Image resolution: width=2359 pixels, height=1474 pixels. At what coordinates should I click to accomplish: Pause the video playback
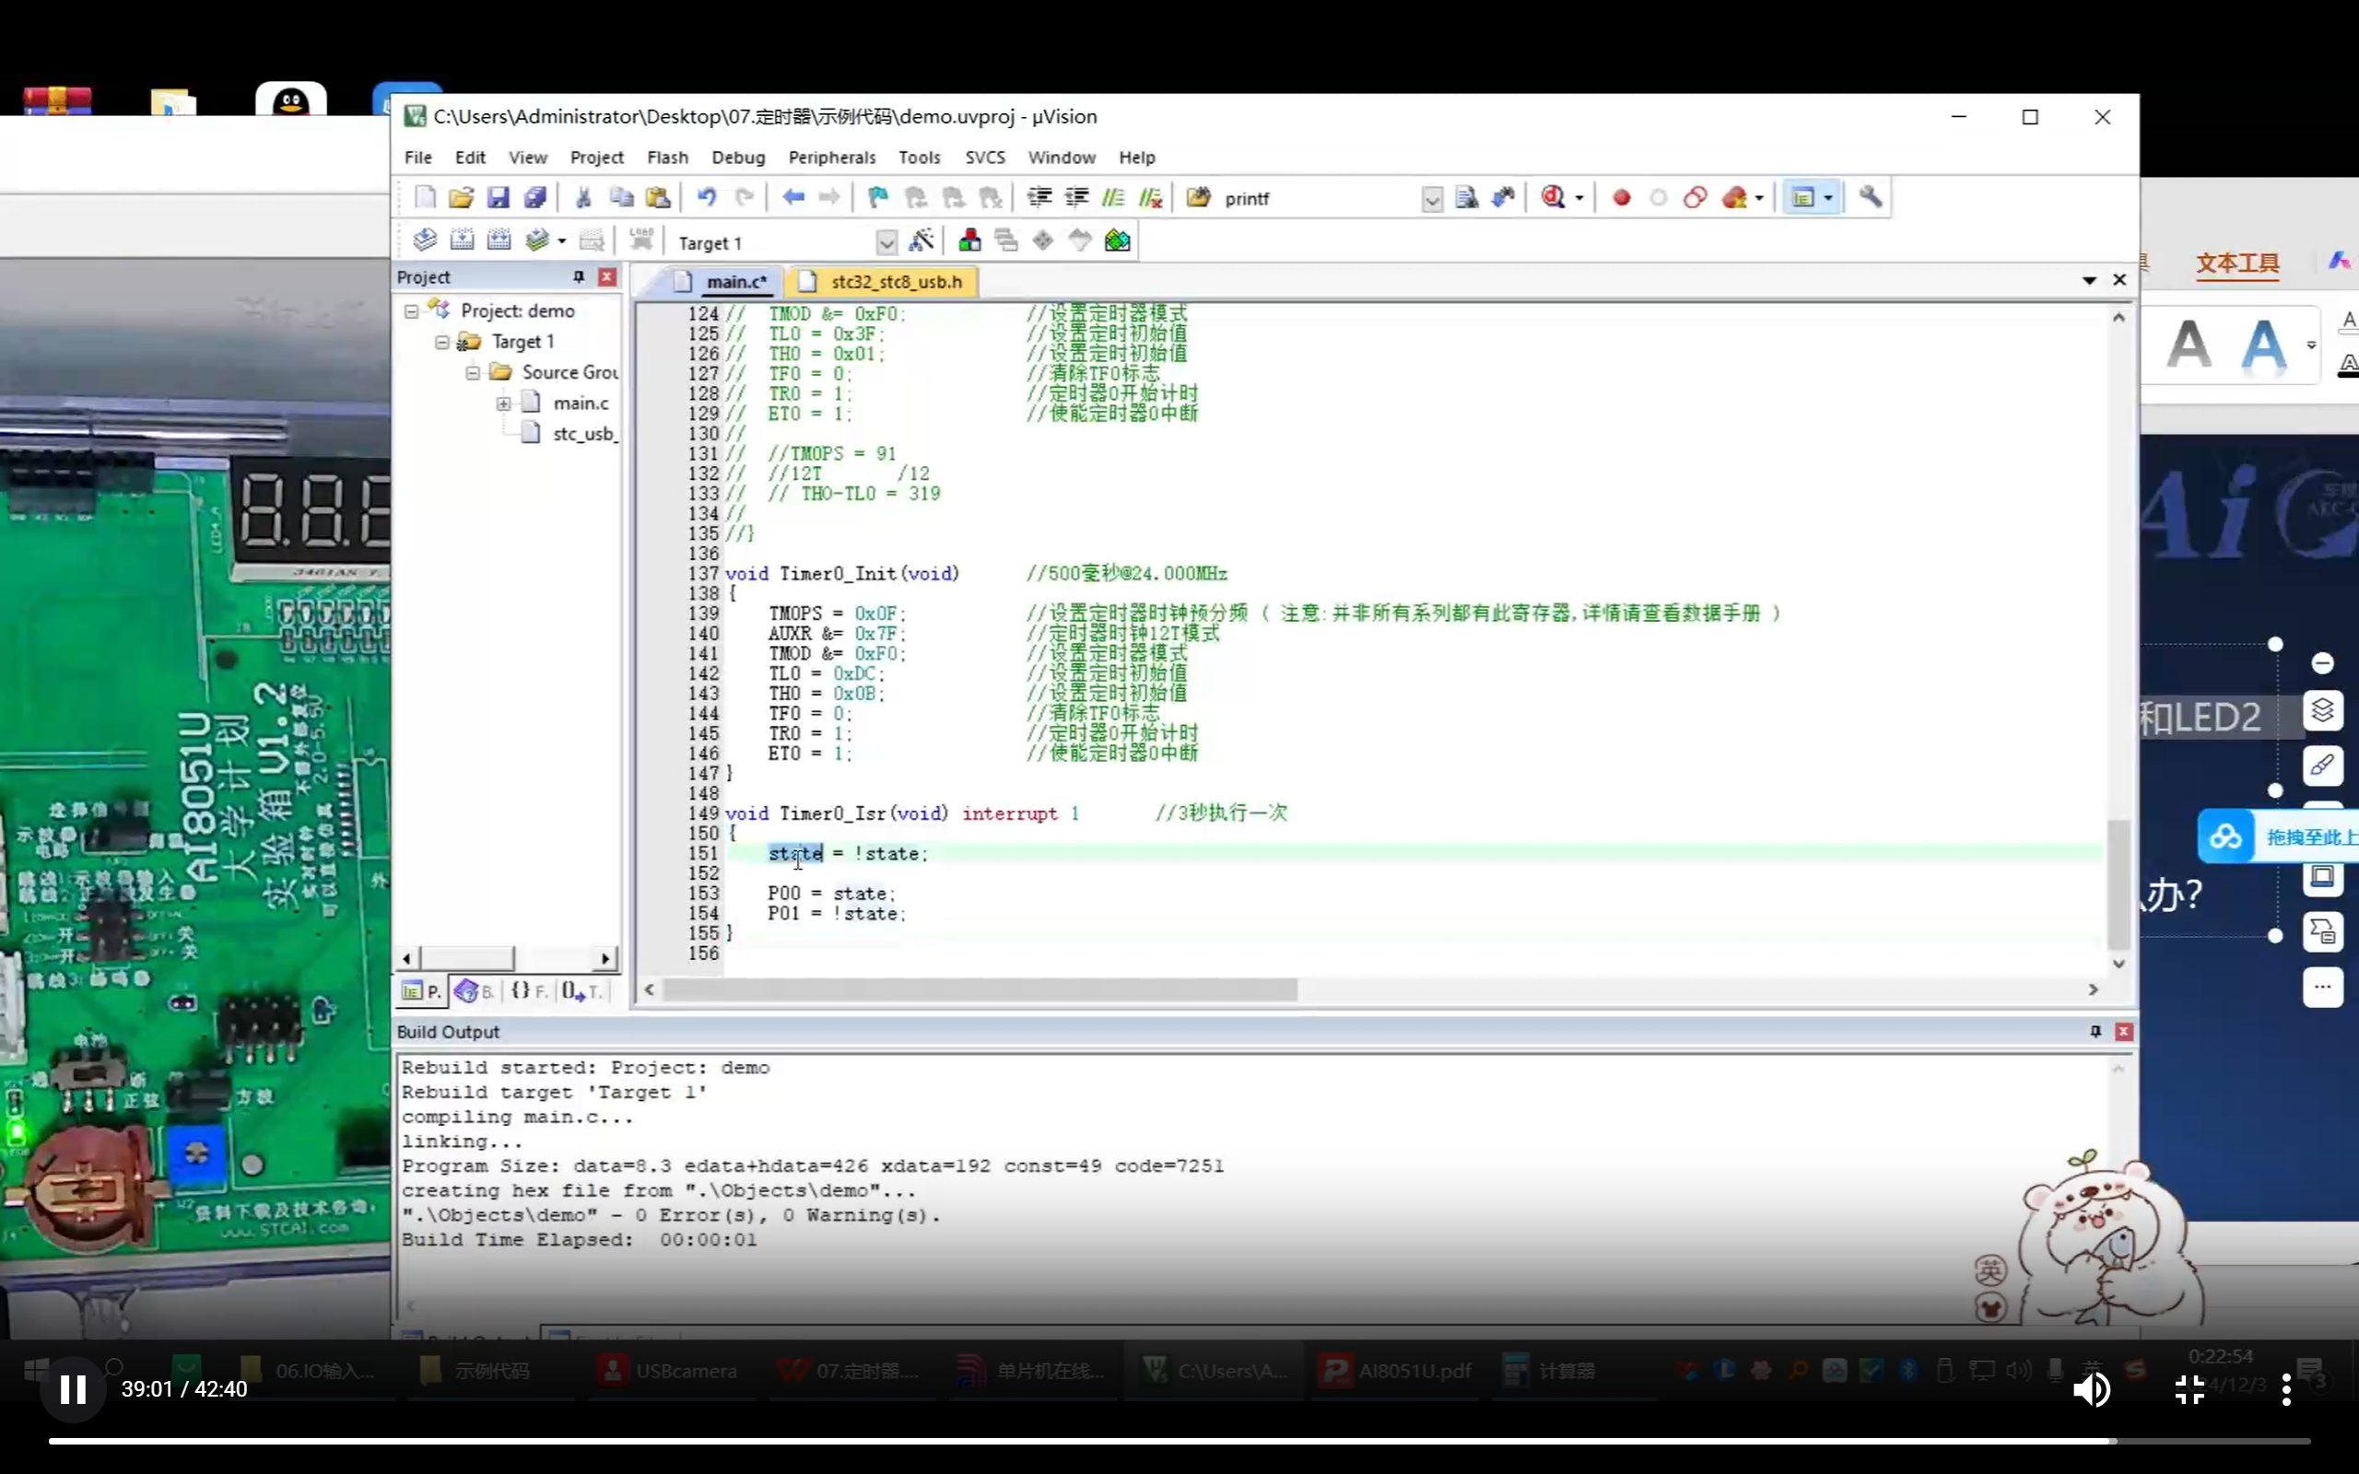tap(72, 1389)
